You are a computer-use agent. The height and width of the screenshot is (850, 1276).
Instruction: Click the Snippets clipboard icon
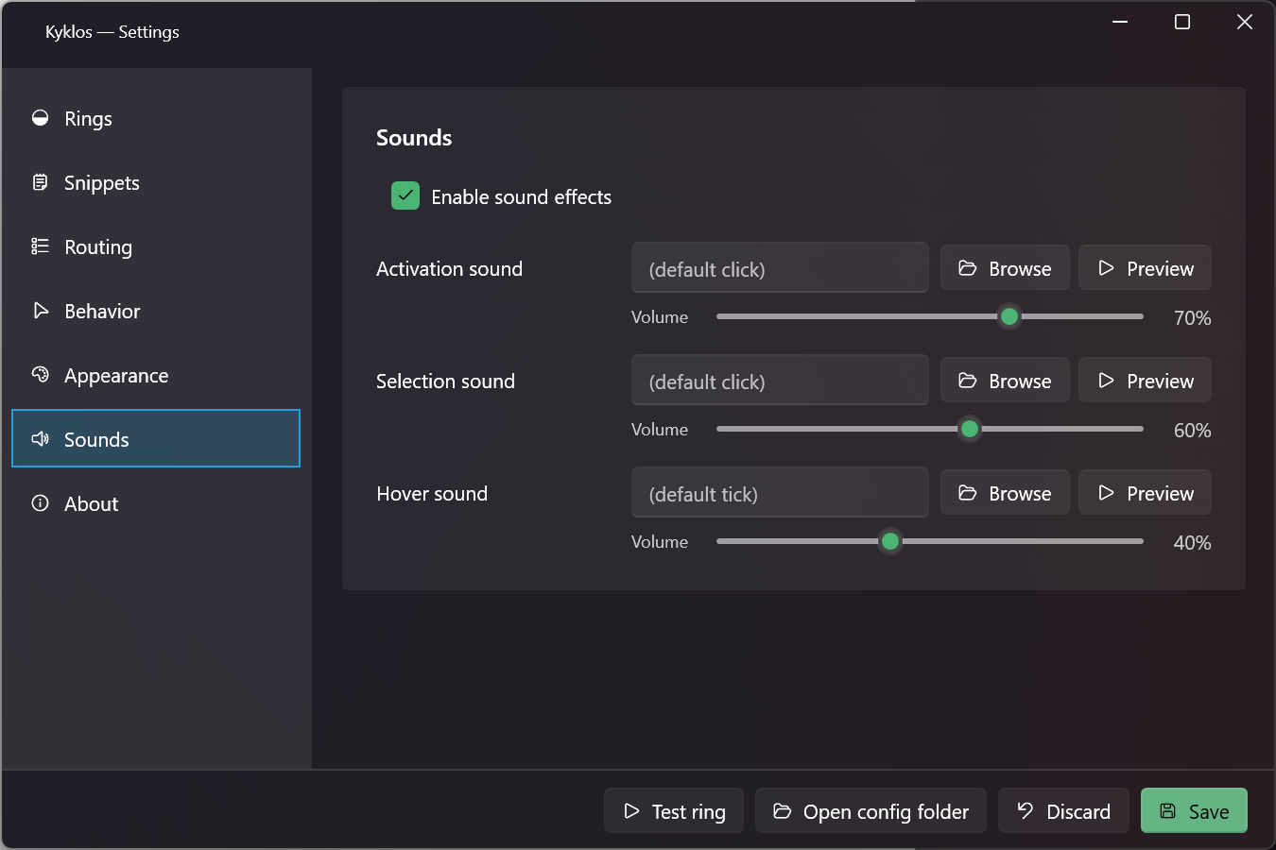pos(40,182)
